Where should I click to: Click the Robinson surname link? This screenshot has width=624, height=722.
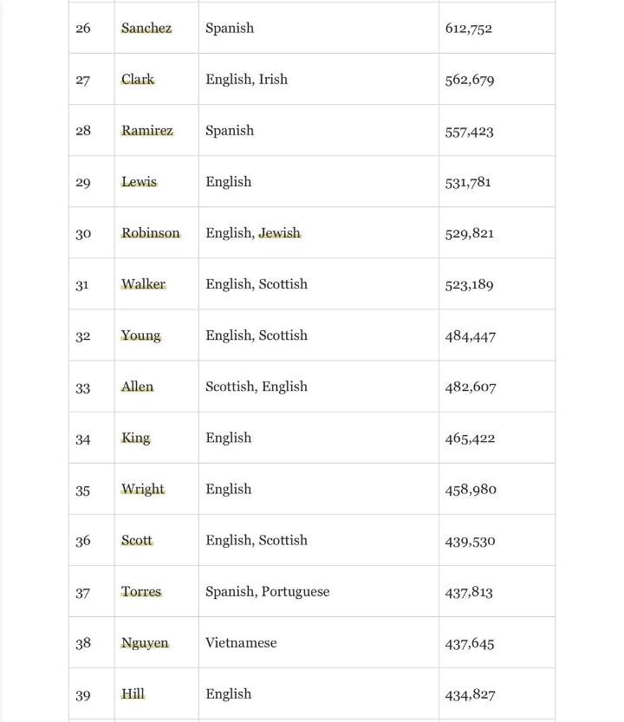(x=151, y=233)
